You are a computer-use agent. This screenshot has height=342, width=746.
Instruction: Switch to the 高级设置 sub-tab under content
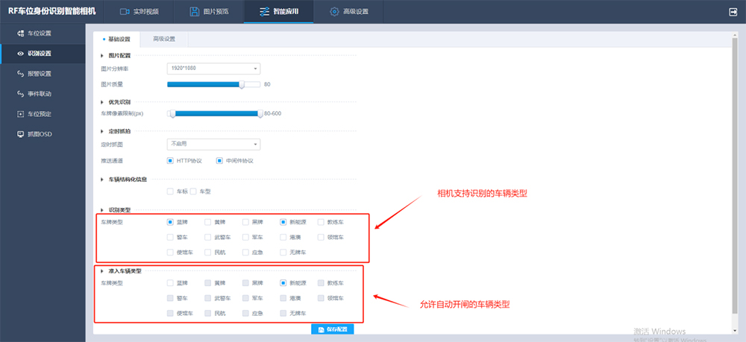click(x=164, y=39)
